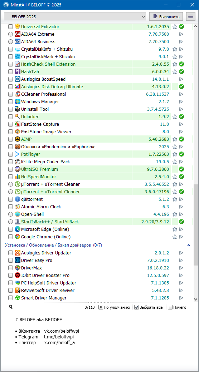Viewport: 199px width, 372px height.
Task: Click the star icon next to Google Chrome (Online)
Action: 175,237
